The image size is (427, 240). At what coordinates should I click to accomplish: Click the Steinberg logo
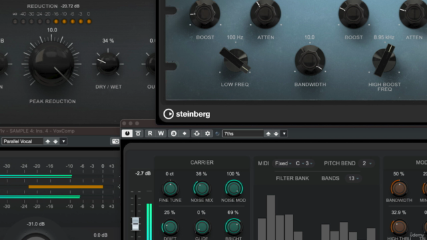tap(187, 114)
